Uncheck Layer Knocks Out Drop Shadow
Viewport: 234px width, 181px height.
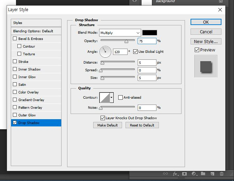103,118
